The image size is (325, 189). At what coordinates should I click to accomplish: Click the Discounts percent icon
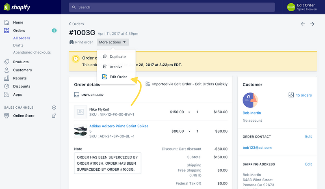pos(6,86)
